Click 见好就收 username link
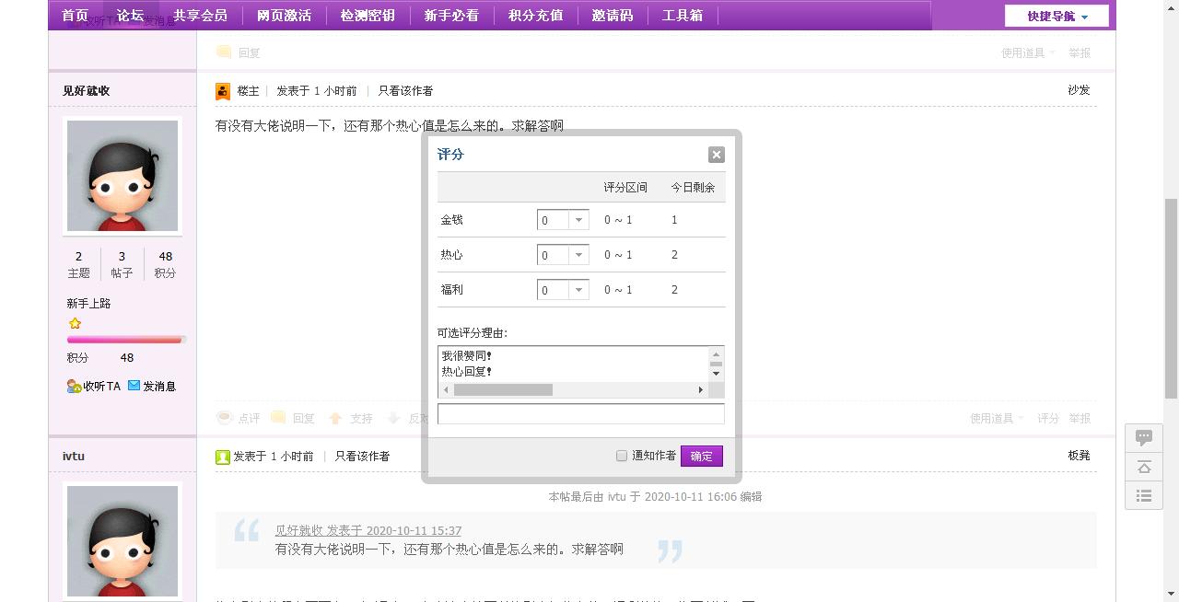1179x602 pixels. (86, 91)
